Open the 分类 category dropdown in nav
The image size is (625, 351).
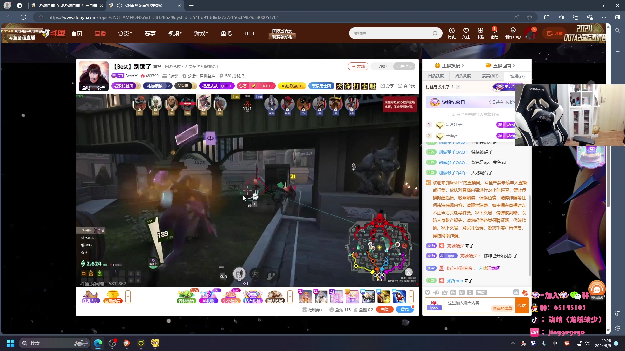click(x=125, y=33)
